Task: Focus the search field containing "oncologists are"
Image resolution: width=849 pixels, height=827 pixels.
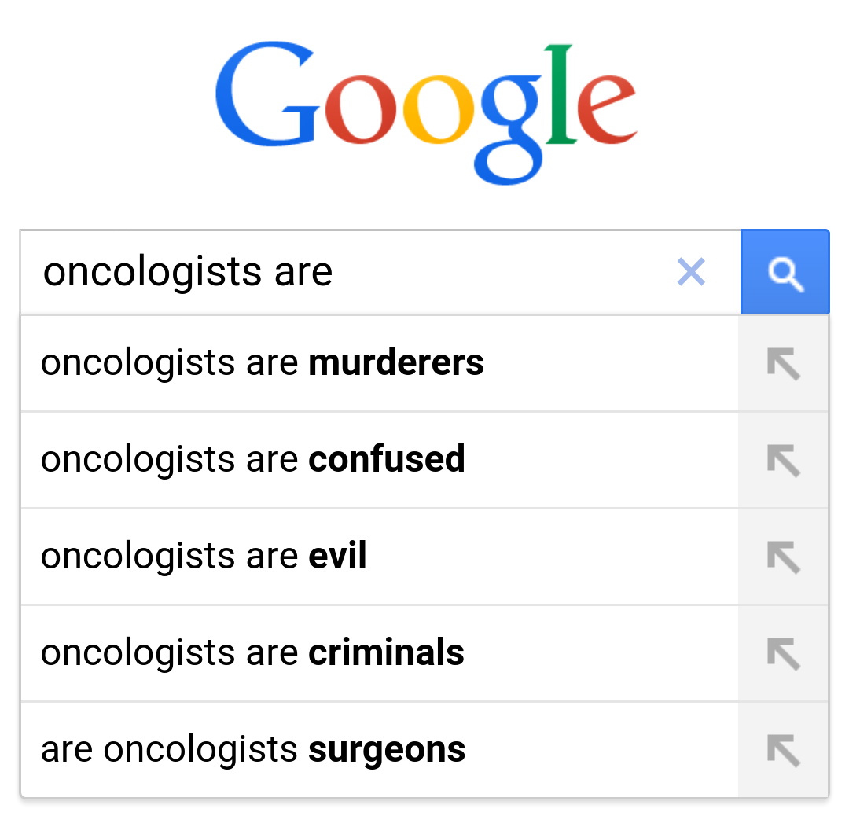Action: pyautogui.click(x=346, y=272)
